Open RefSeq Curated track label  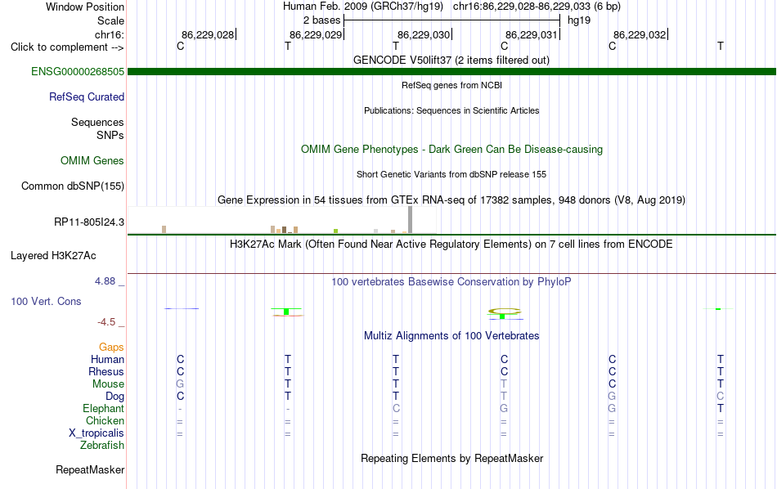[x=86, y=96]
